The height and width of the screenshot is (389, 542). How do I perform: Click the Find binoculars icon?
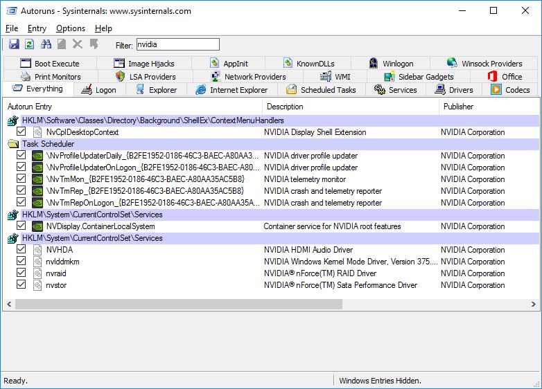46,44
